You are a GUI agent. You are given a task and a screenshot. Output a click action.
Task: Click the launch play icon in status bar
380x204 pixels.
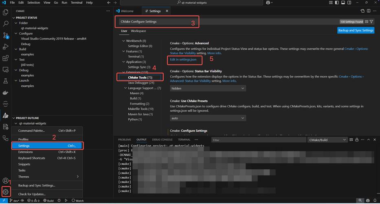point(66,201)
